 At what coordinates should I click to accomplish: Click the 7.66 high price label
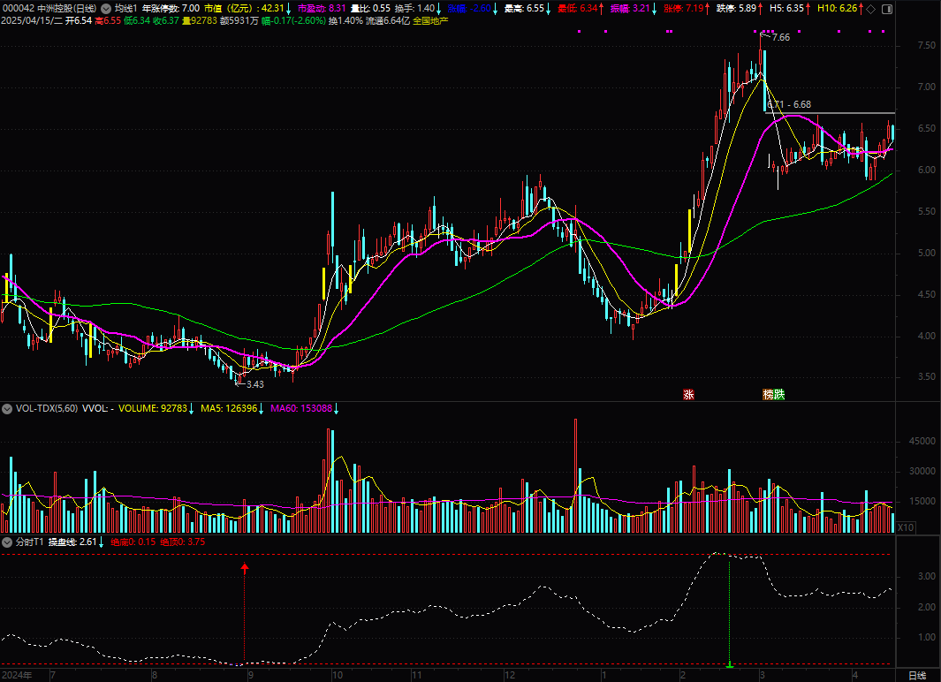point(781,37)
